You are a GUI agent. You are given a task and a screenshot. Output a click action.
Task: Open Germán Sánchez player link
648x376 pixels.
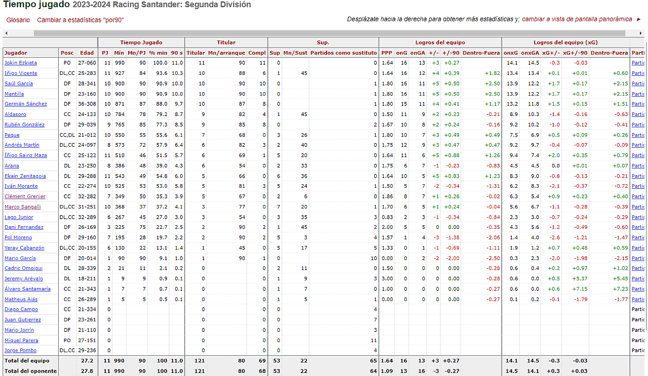[x=26, y=104]
